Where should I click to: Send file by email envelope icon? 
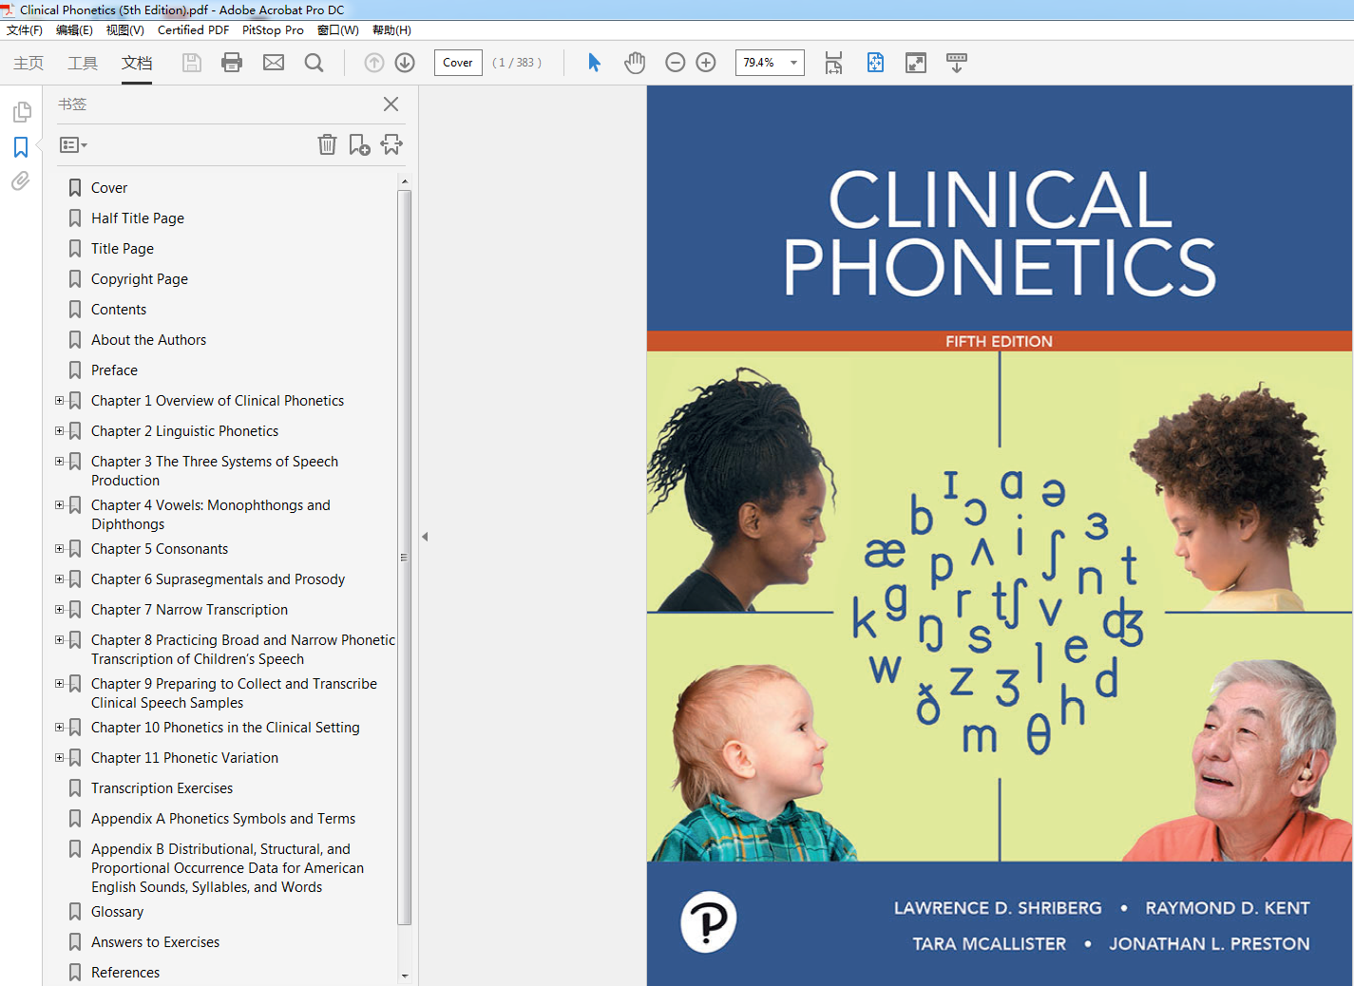point(274,63)
